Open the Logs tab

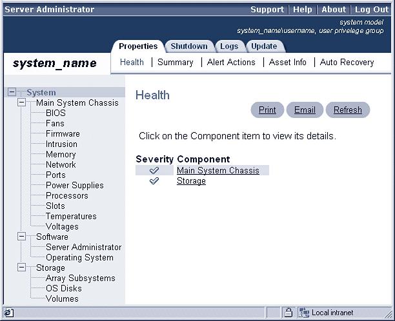coord(228,46)
